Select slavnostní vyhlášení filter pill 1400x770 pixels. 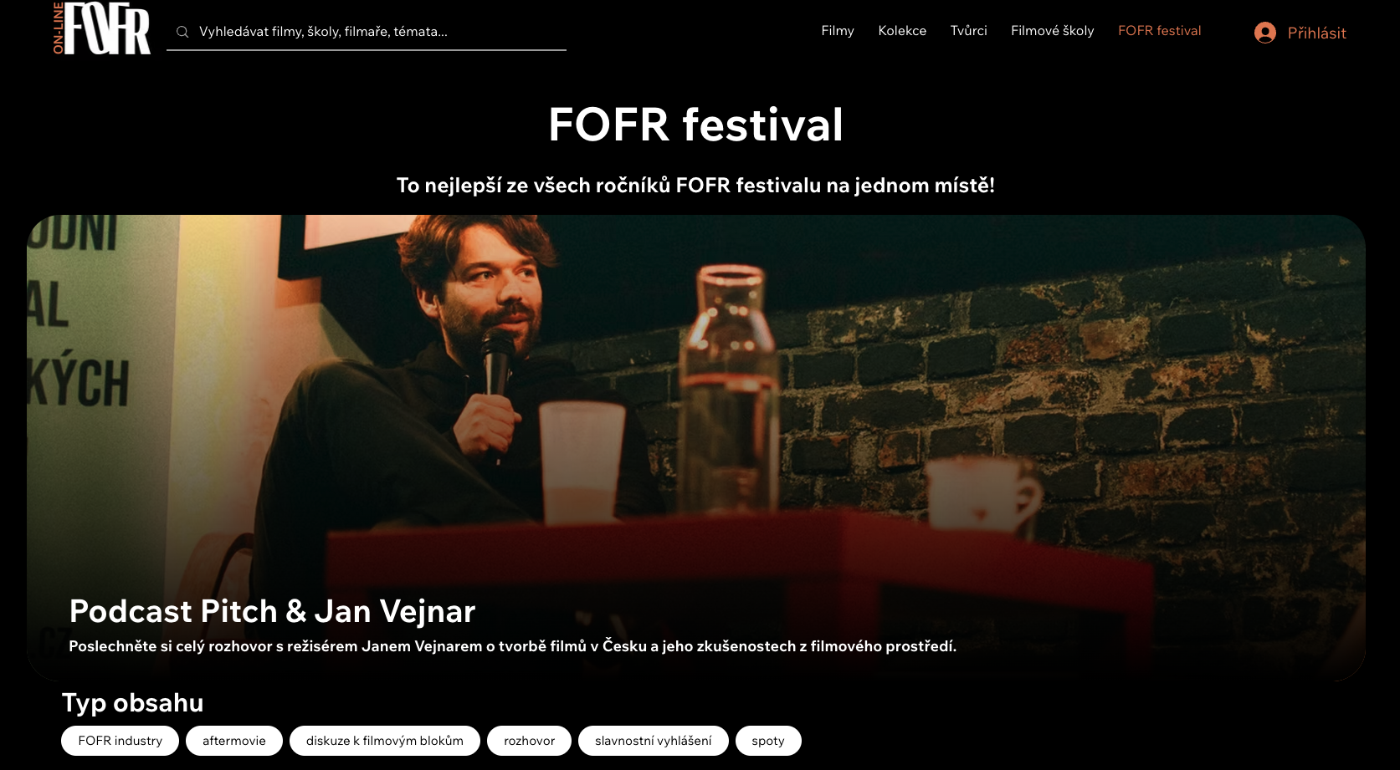pos(654,741)
